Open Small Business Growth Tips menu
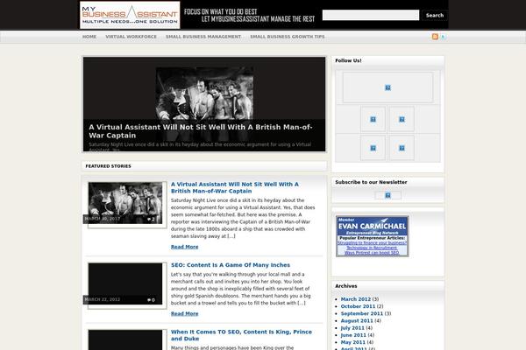This screenshot has width=526, height=350. click(x=288, y=37)
